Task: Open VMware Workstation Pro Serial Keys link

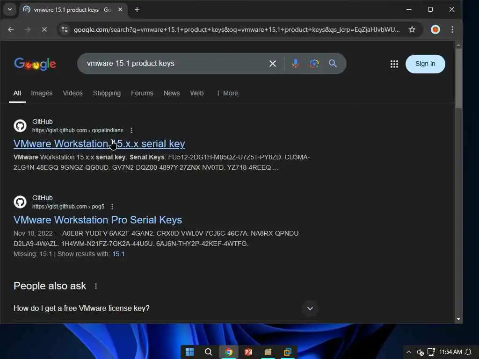Action: click(x=98, y=220)
